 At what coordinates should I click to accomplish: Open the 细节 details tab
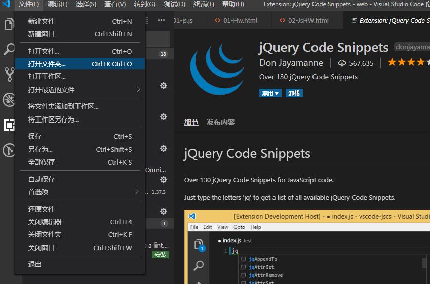click(191, 122)
